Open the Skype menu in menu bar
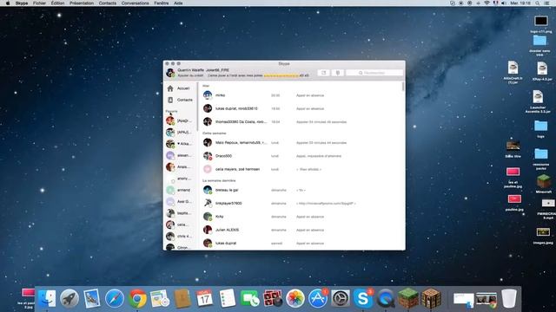This screenshot has width=556, height=312. (22, 3)
